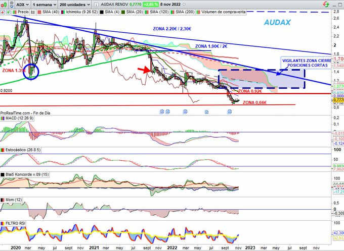Click the Estocástico (26 8 5) panel label

pos(23,150)
